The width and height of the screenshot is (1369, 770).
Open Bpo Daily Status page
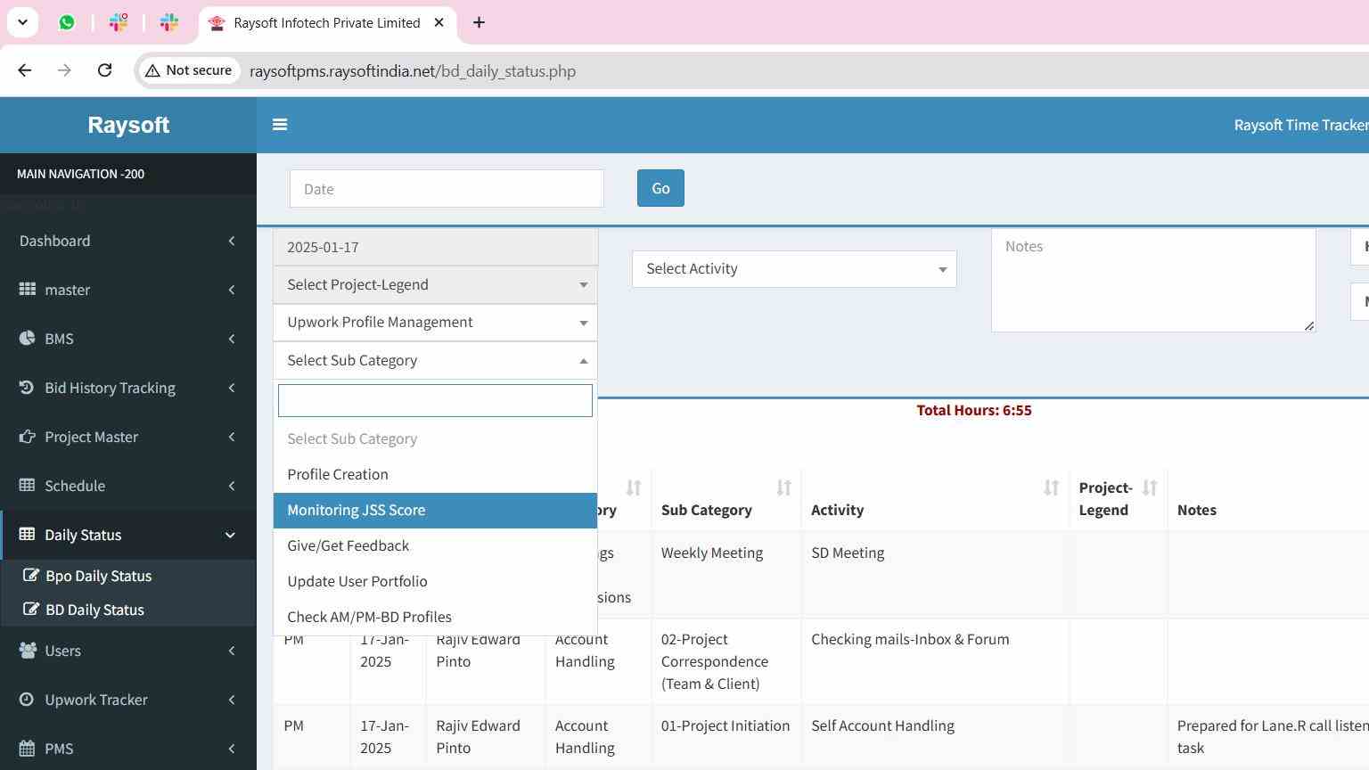click(98, 576)
